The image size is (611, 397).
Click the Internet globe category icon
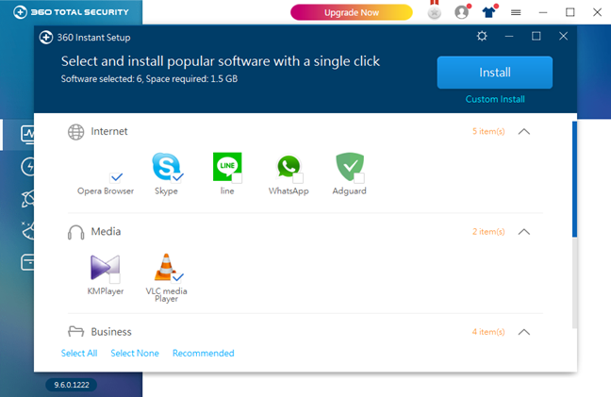(x=76, y=132)
